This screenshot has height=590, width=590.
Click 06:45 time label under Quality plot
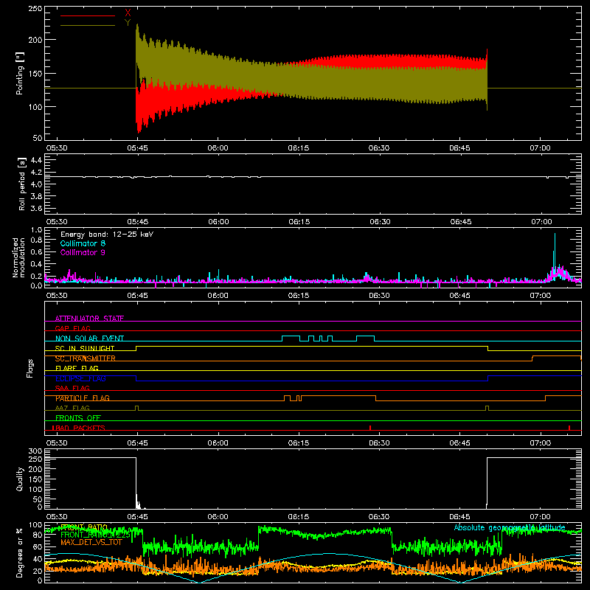coord(459,517)
